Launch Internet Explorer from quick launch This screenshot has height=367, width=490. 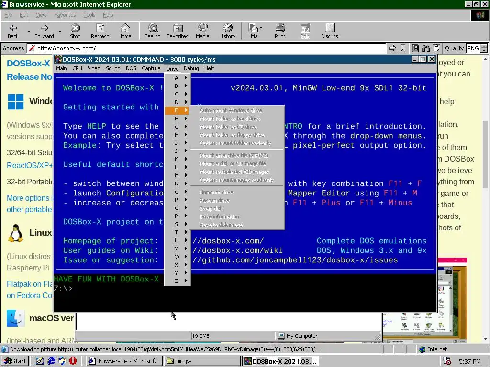51,361
